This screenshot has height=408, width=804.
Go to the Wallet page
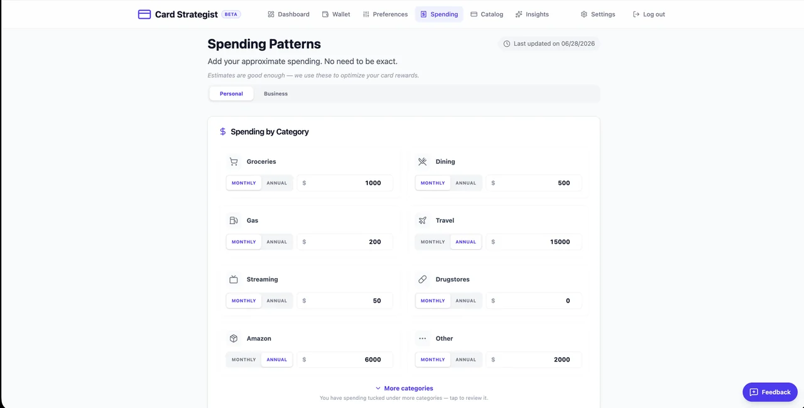(x=336, y=14)
